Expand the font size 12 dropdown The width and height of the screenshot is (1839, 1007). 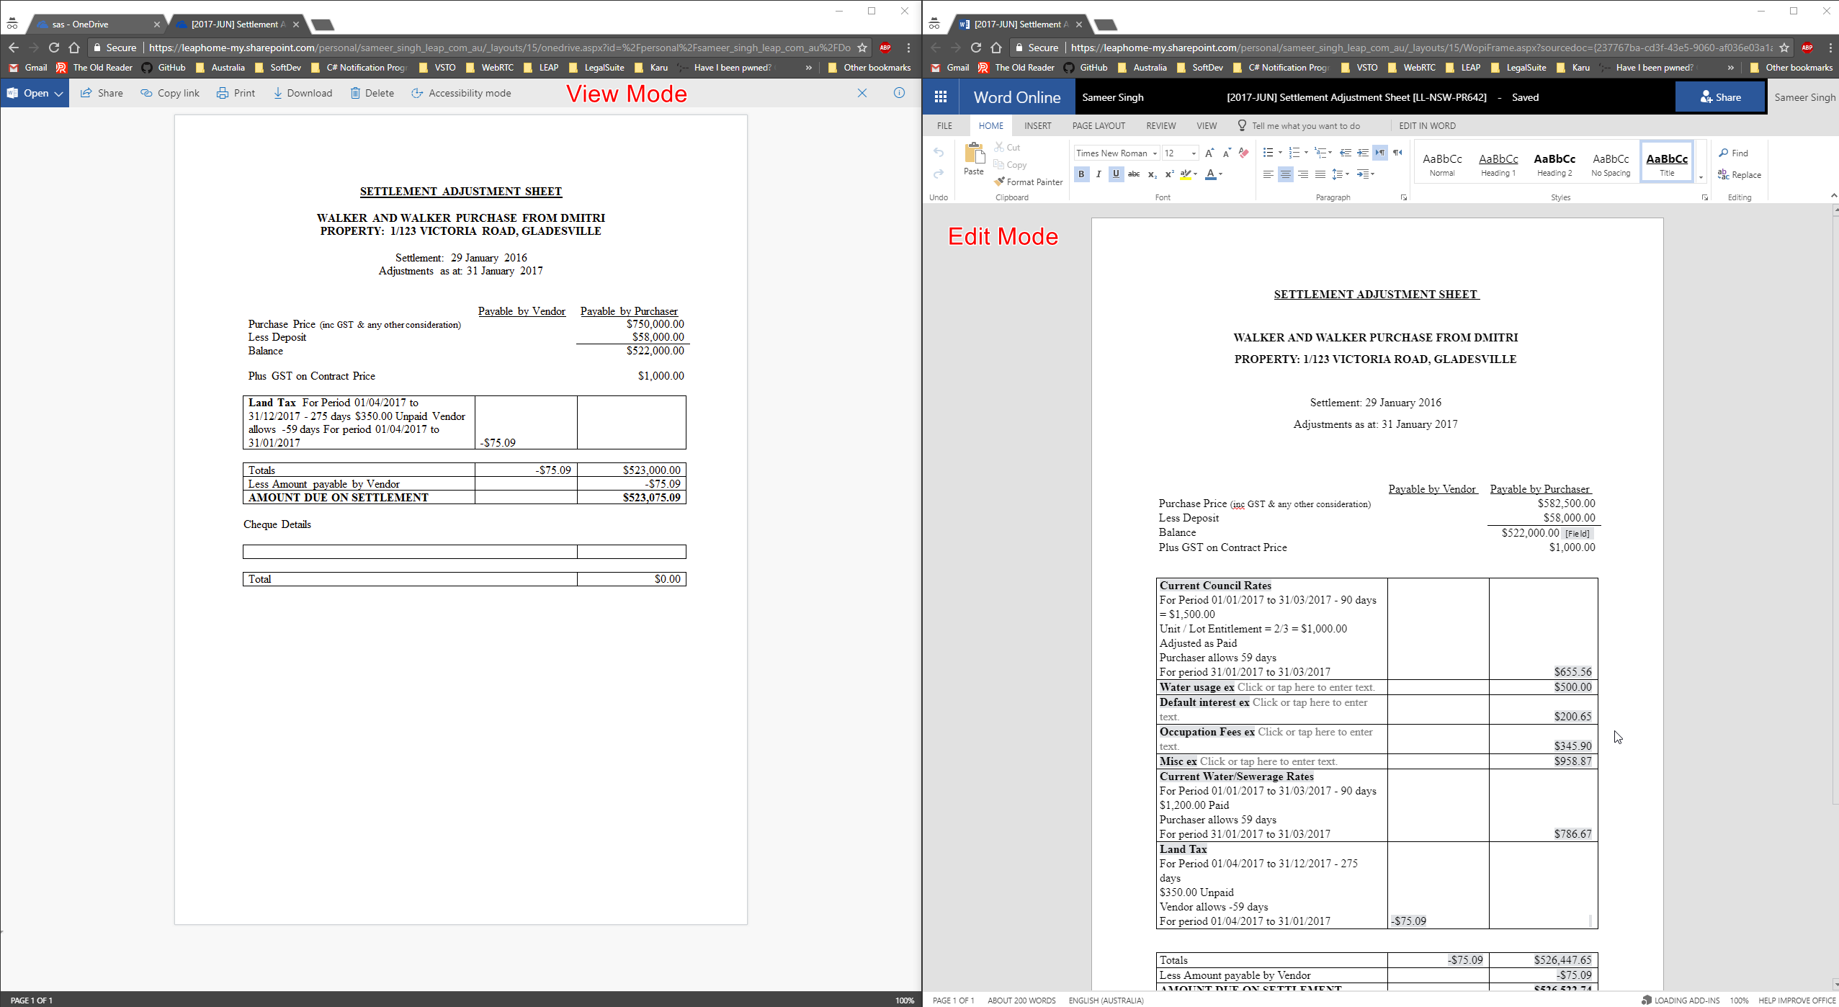[x=1194, y=153]
